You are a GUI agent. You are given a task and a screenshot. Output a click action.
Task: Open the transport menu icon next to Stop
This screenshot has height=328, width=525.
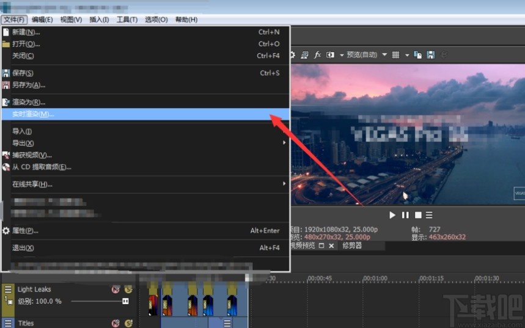(429, 215)
